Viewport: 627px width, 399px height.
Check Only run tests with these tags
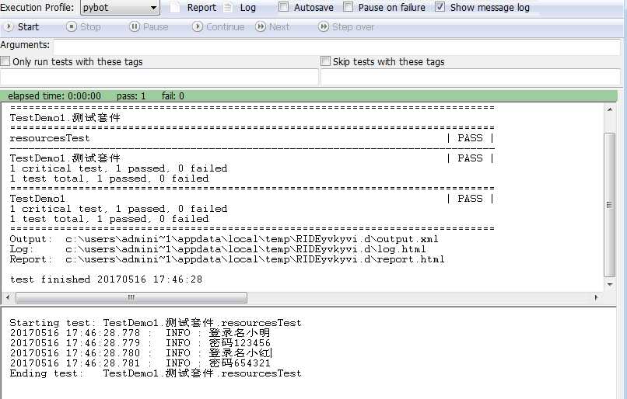click(x=5, y=61)
